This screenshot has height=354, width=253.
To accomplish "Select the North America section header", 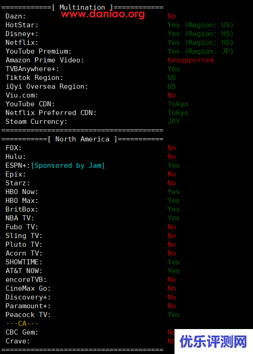I will click(x=82, y=139).
